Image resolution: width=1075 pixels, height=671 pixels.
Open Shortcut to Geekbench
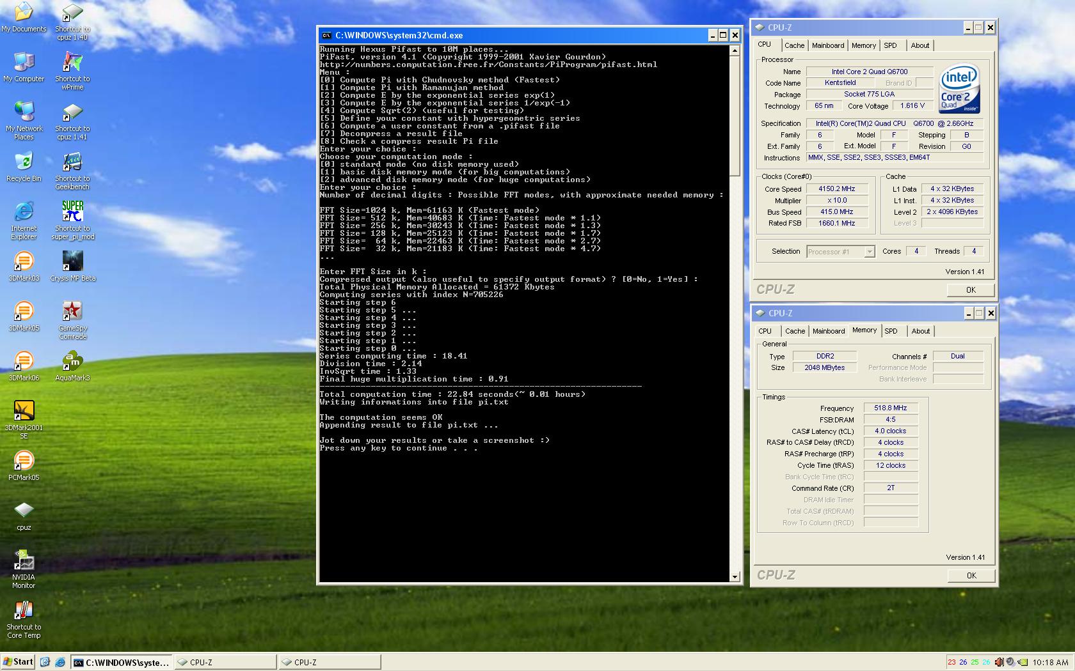[x=72, y=171]
